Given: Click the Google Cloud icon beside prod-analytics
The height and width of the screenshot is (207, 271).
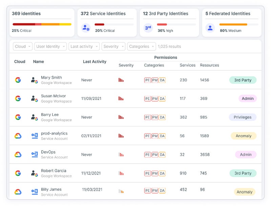Looking at the screenshot, I should [18, 136].
